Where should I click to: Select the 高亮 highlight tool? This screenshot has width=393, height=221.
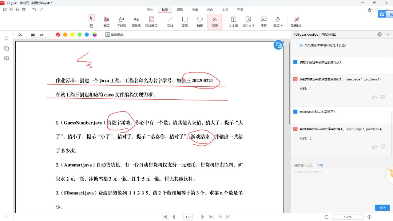[106, 21]
